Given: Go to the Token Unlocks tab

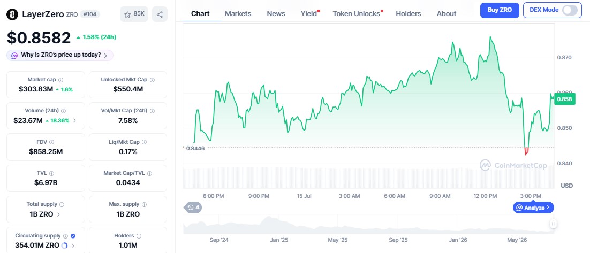Looking at the screenshot, I should [357, 13].
